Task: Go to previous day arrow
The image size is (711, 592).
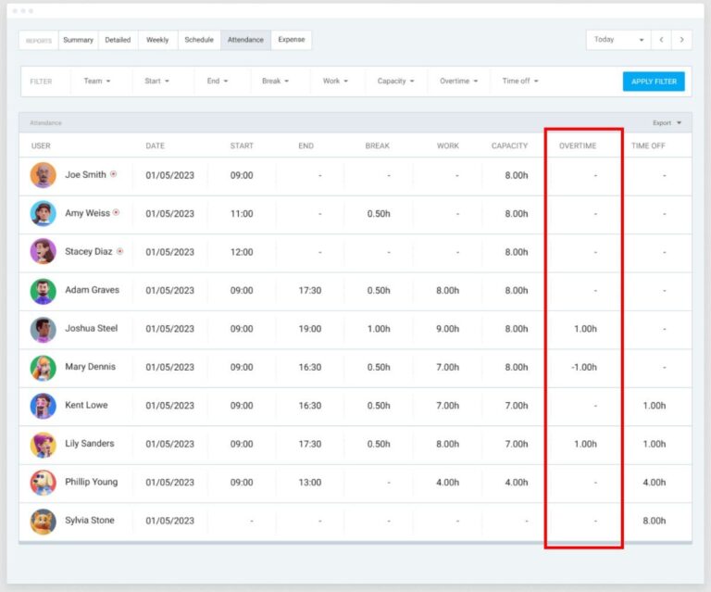Action: coord(661,40)
